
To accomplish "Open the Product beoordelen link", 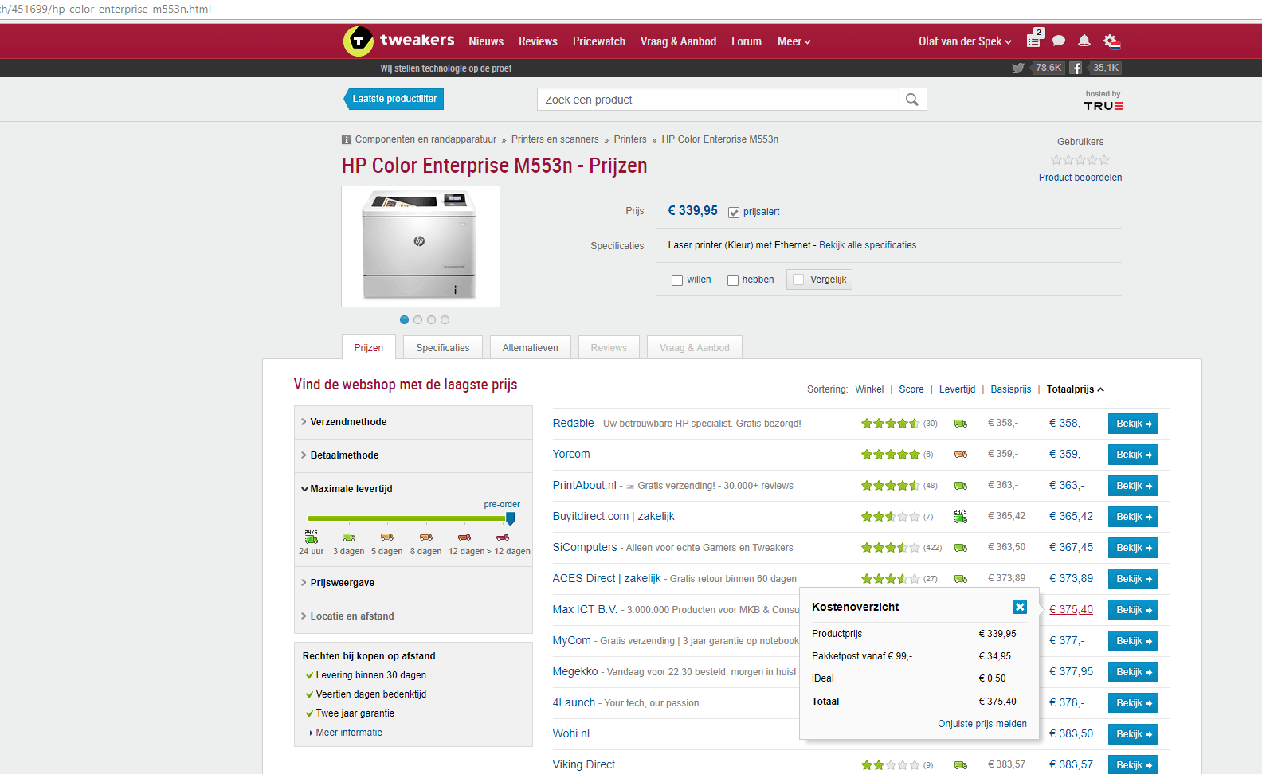I will pos(1080,178).
